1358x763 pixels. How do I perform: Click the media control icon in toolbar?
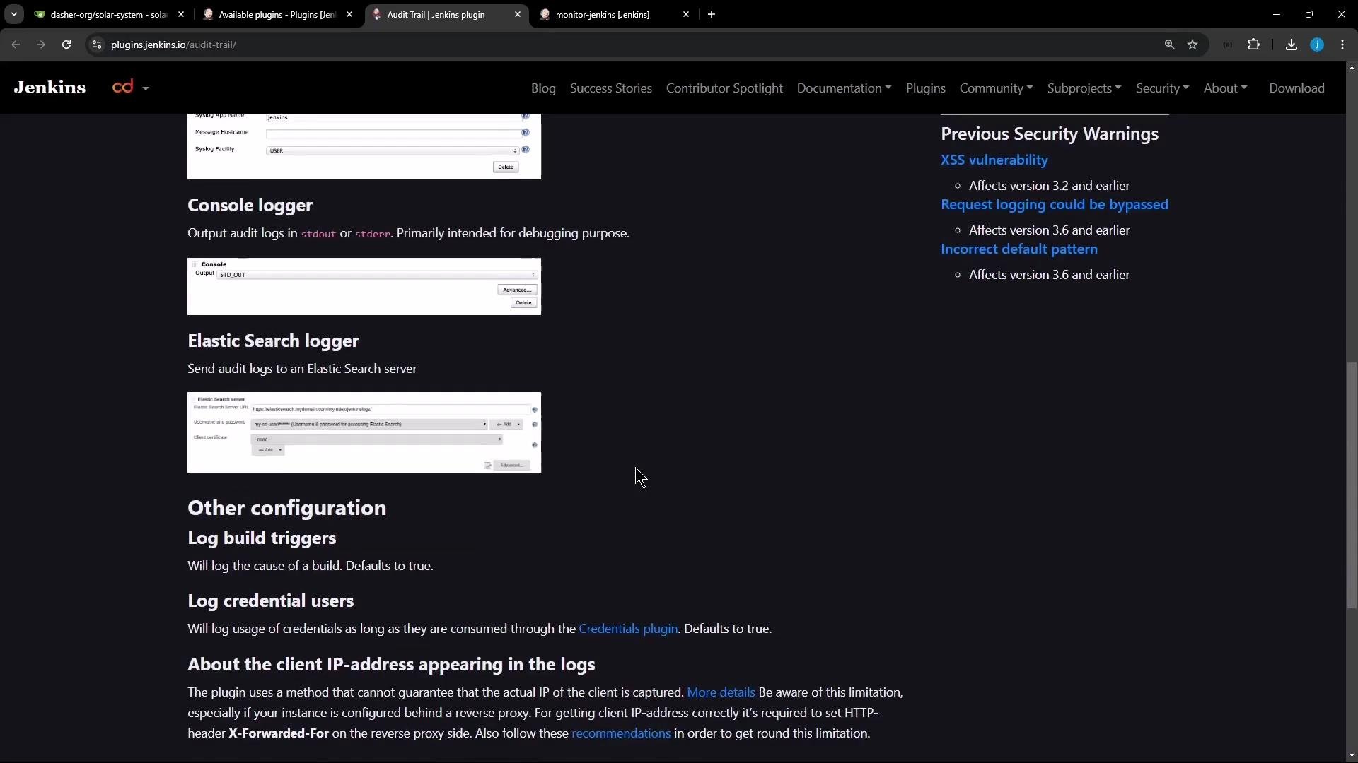1228,45
